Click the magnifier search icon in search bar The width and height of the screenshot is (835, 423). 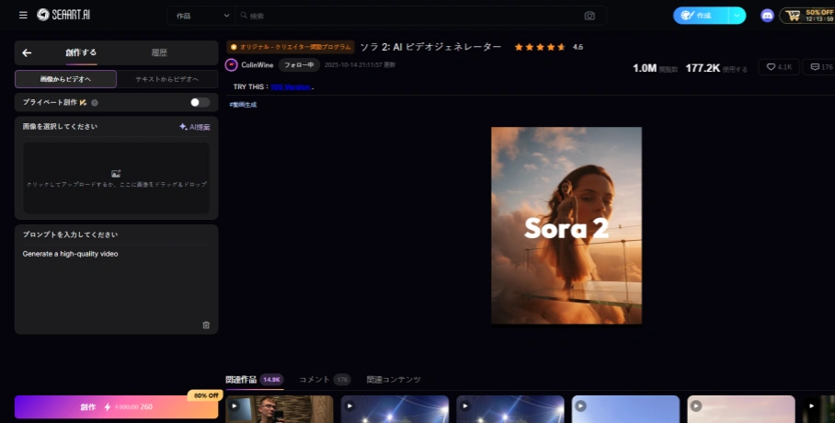[244, 16]
